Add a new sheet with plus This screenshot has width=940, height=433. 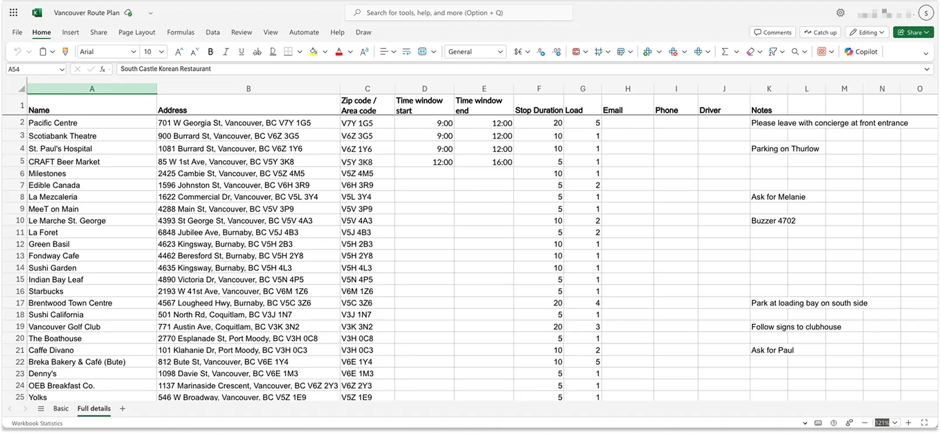pyautogui.click(x=122, y=408)
